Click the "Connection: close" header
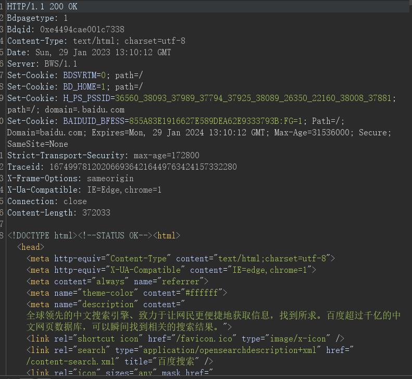 47,201
